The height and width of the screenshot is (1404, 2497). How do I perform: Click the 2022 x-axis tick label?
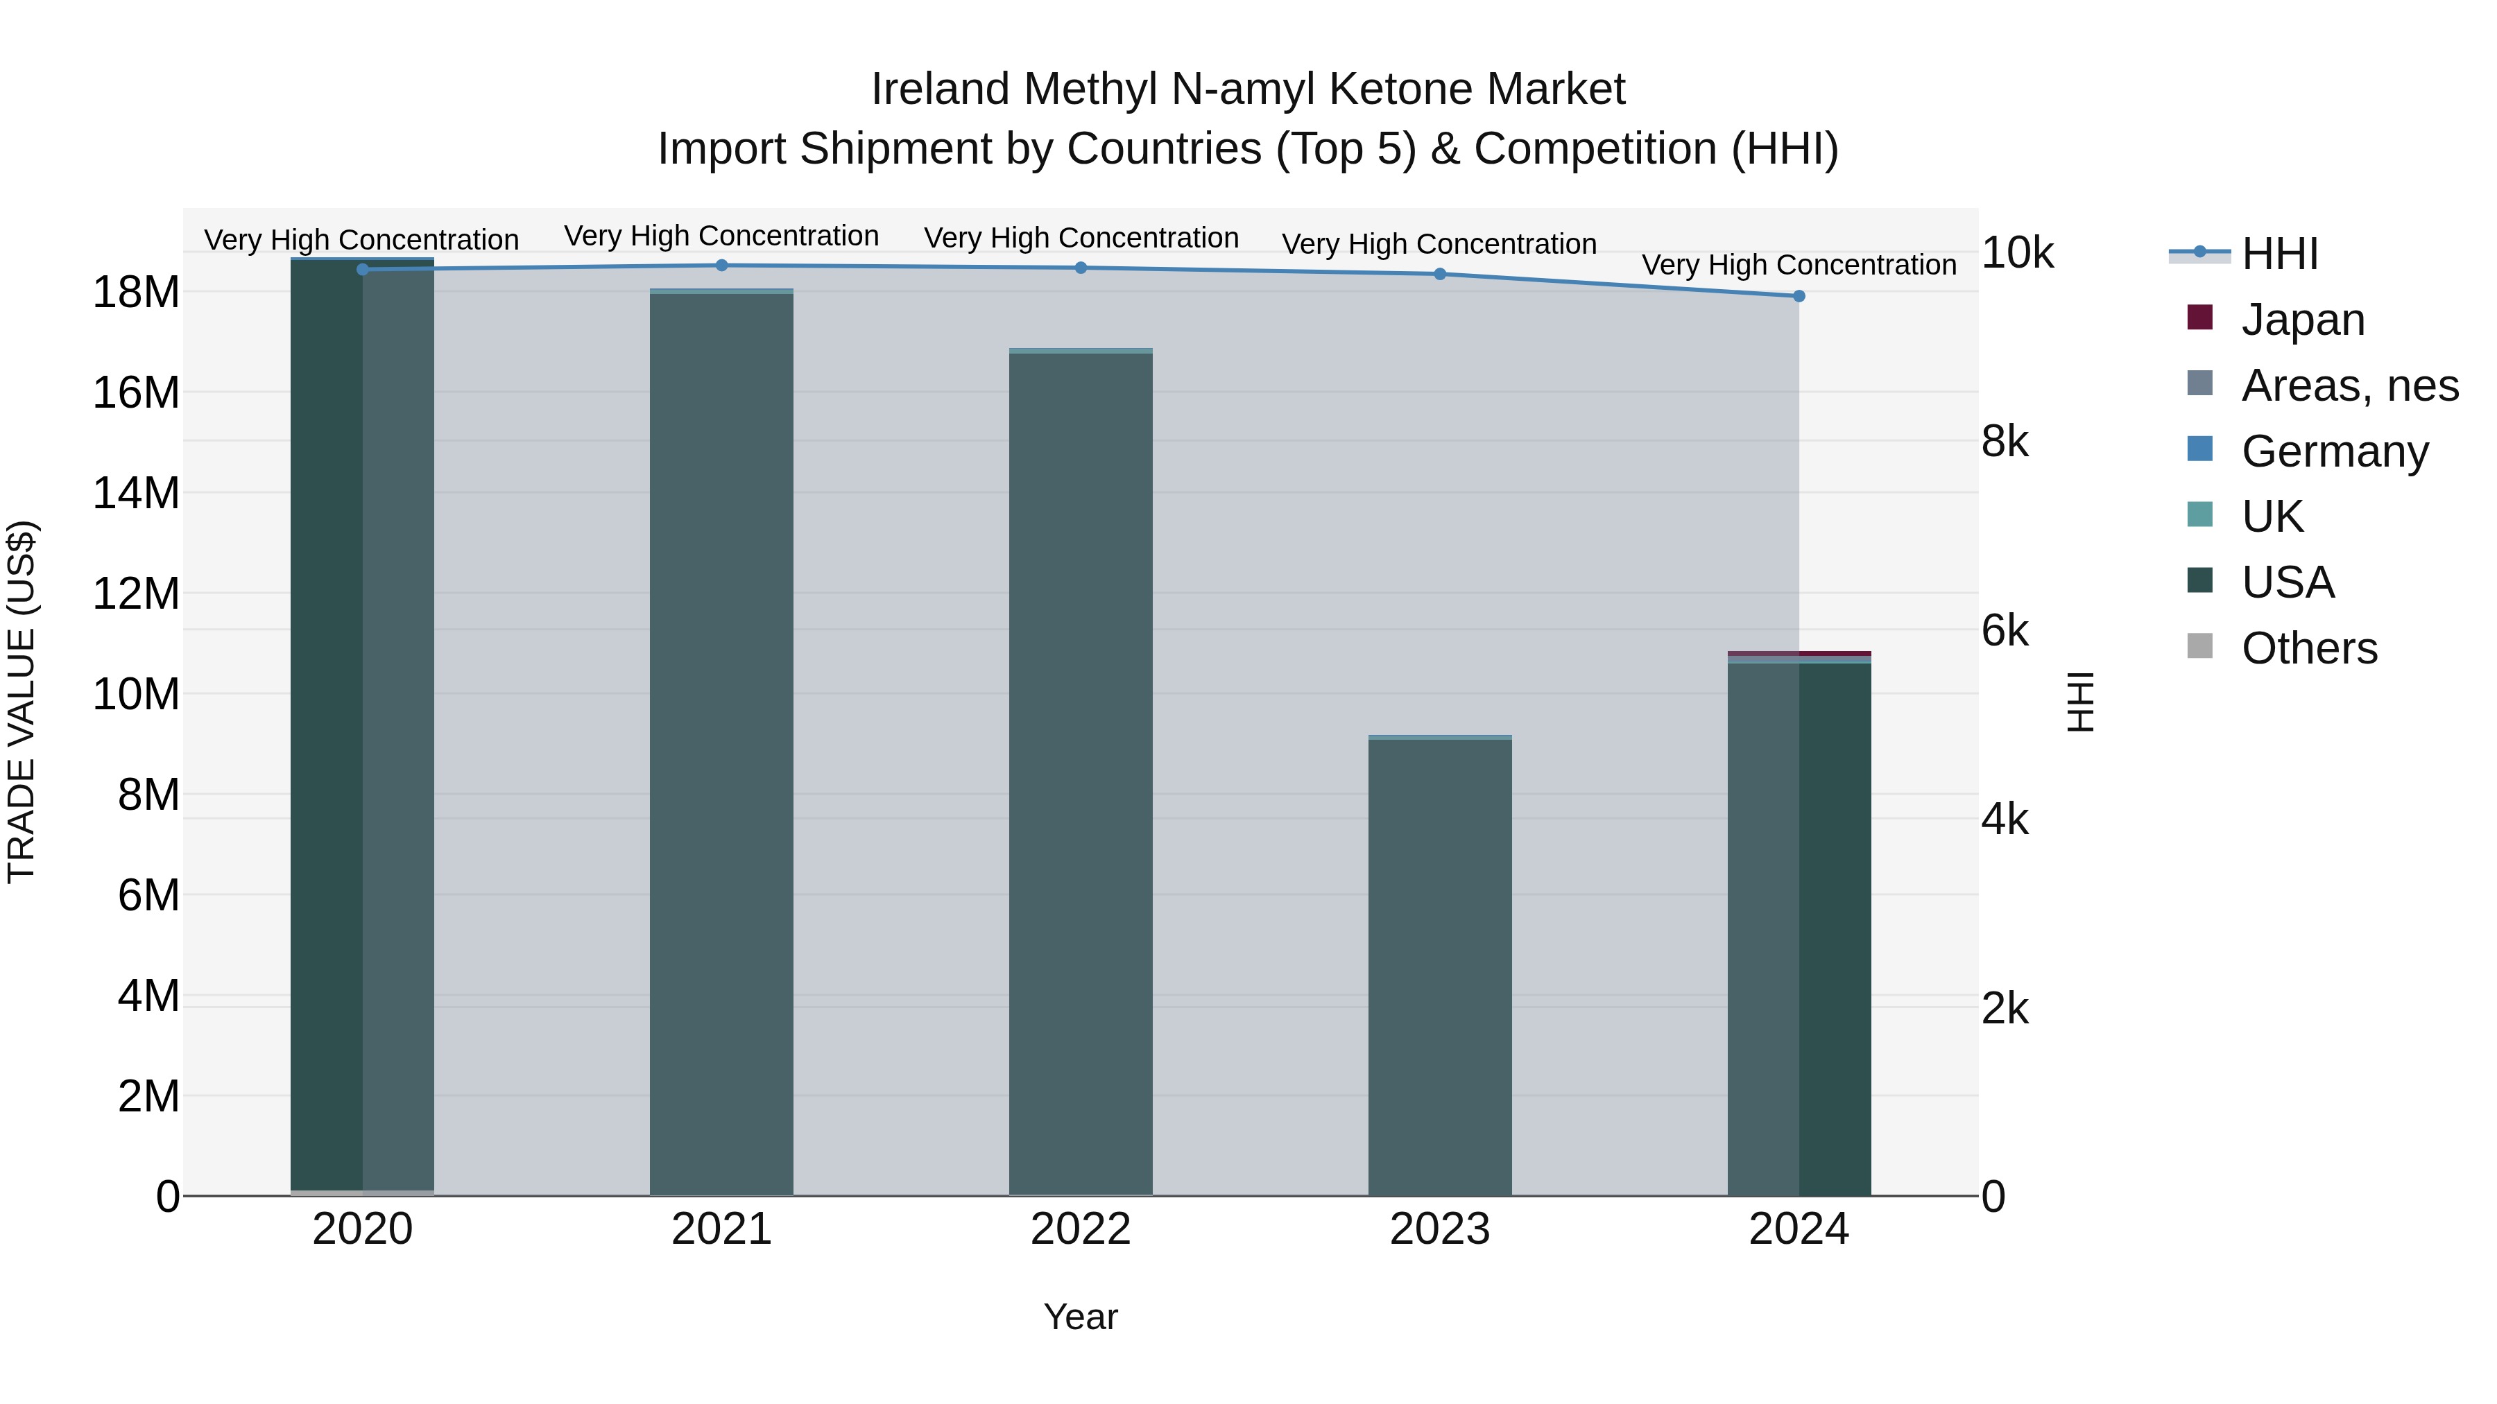click(1081, 1229)
